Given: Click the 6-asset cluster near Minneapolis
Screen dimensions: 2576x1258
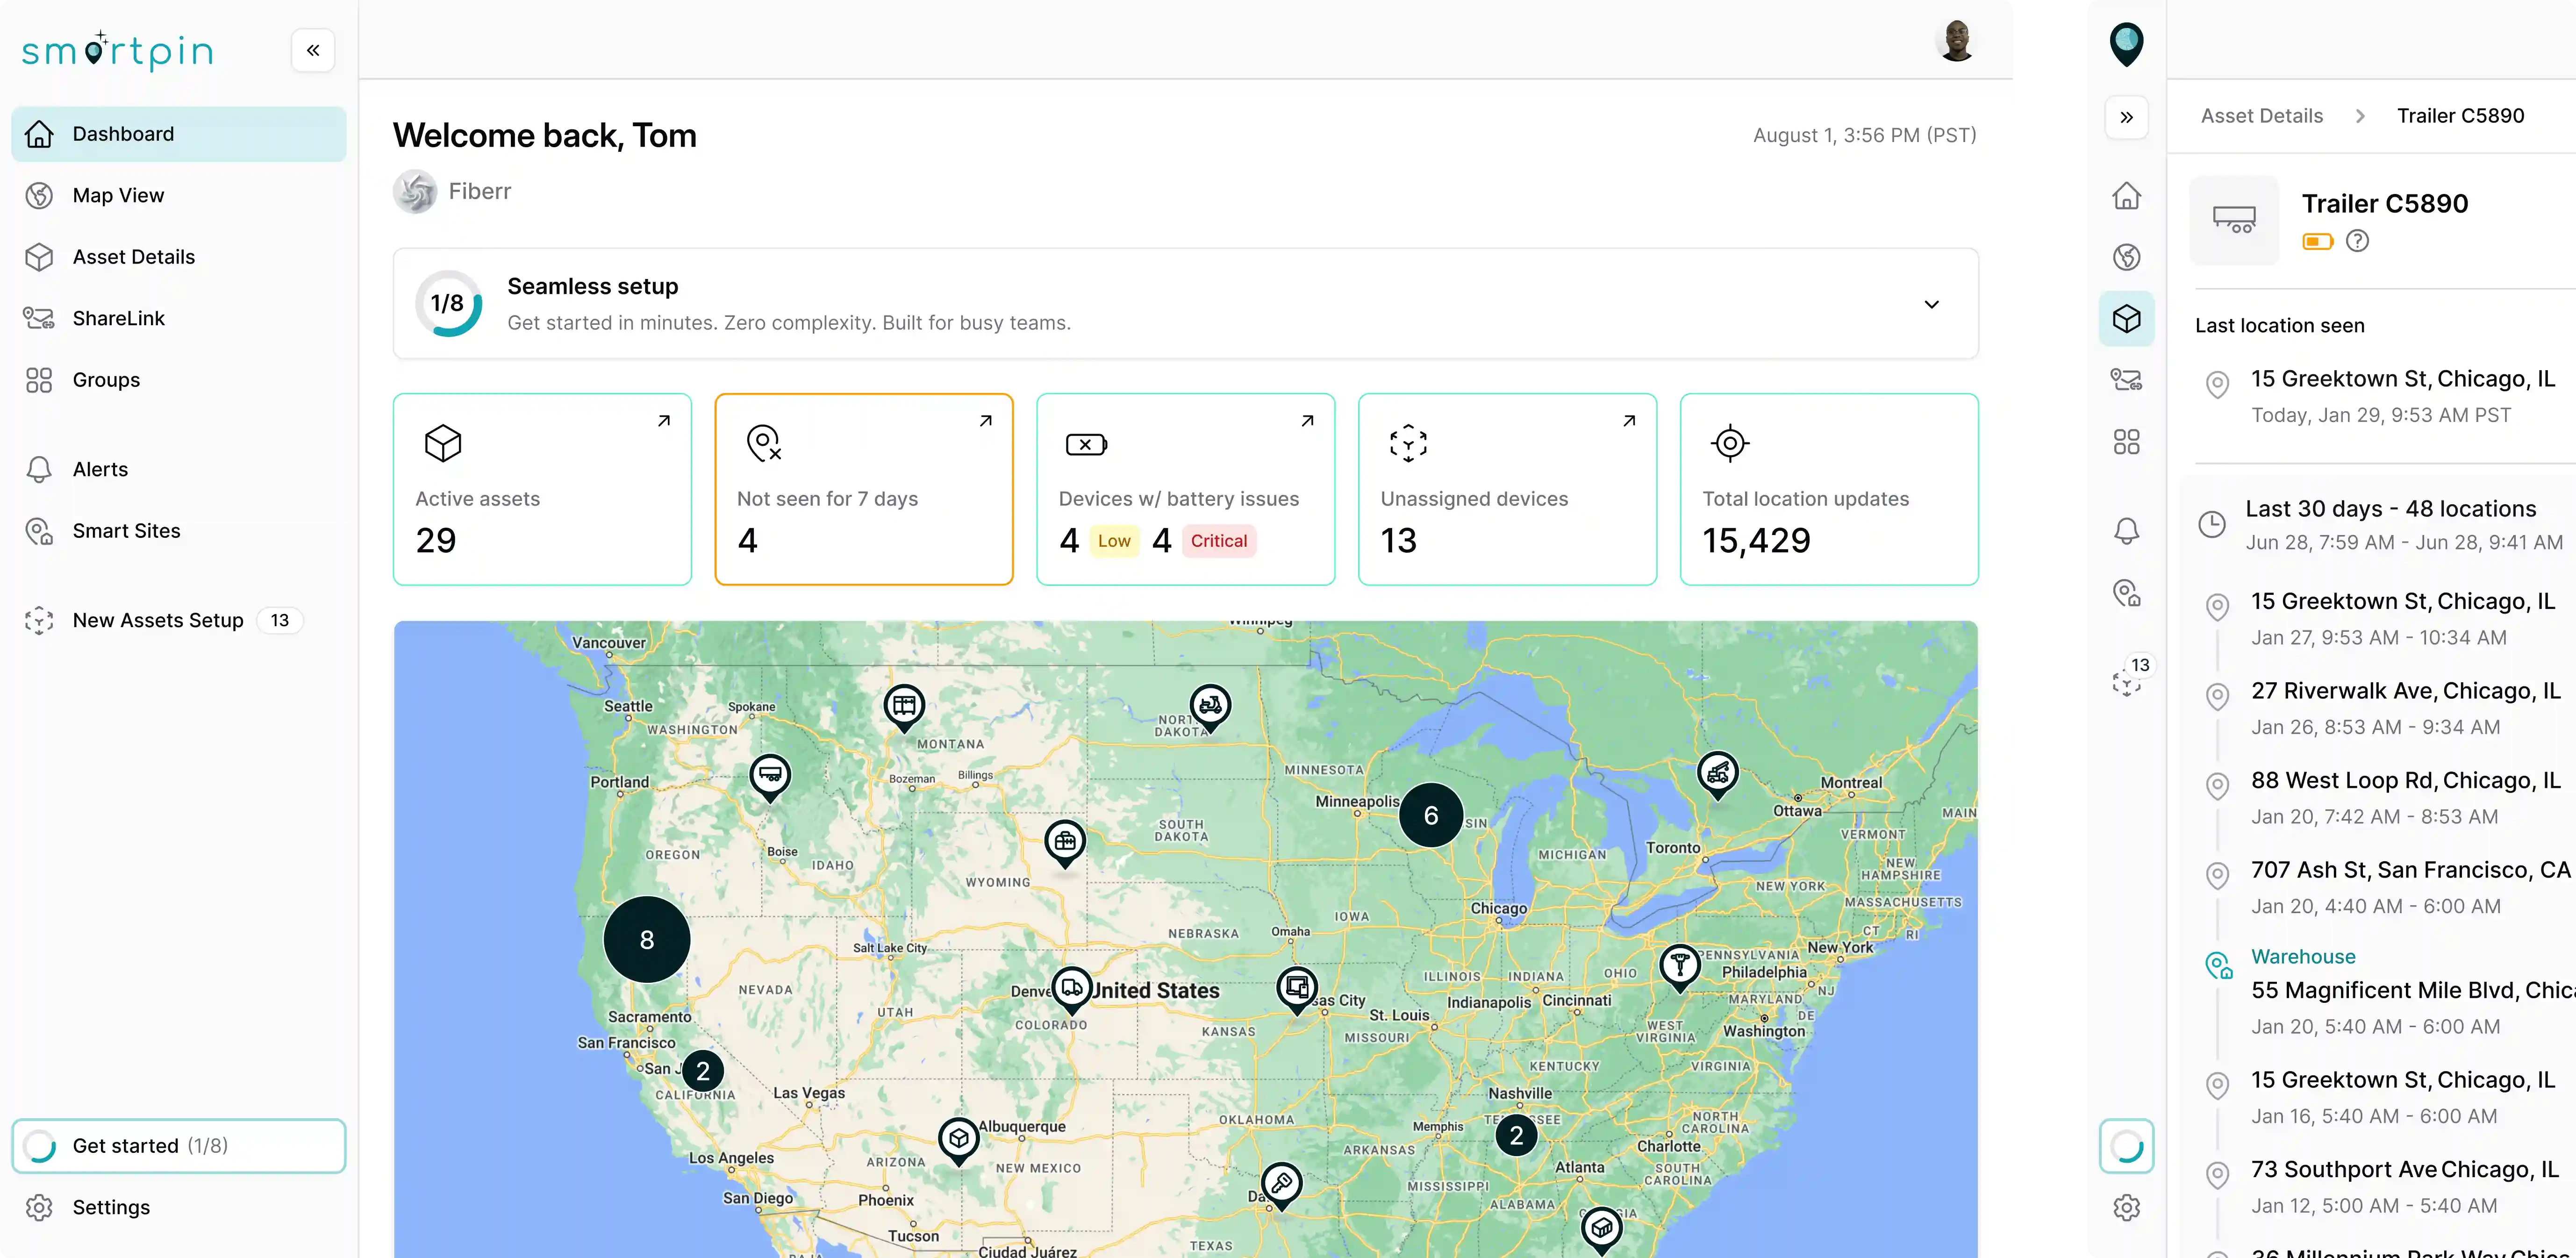Looking at the screenshot, I should pyautogui.click(x=1430, y=815).
